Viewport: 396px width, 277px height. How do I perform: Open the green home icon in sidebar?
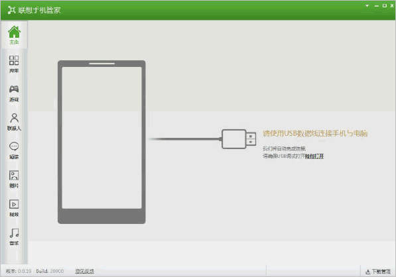coord(14,32)
